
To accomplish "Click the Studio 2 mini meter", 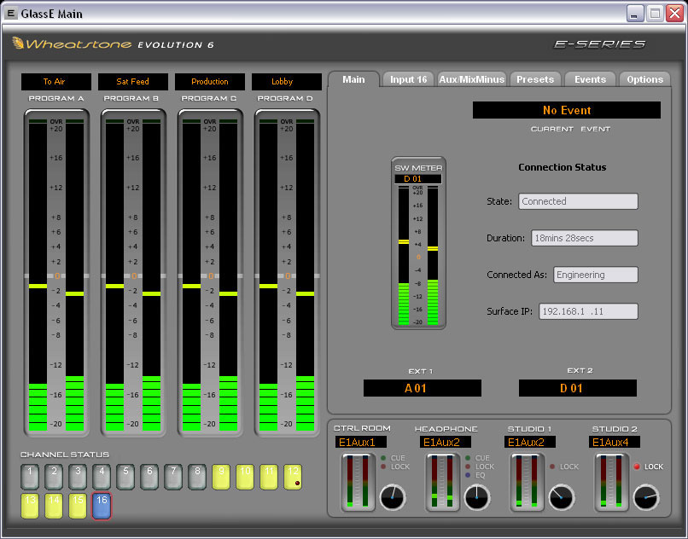I will pyautogui.click(x=611, y=482).
